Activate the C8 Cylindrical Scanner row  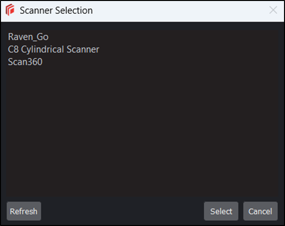pos(54,49)
